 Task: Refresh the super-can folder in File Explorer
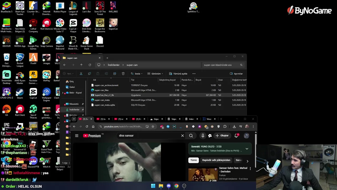(x=90, y=65)
